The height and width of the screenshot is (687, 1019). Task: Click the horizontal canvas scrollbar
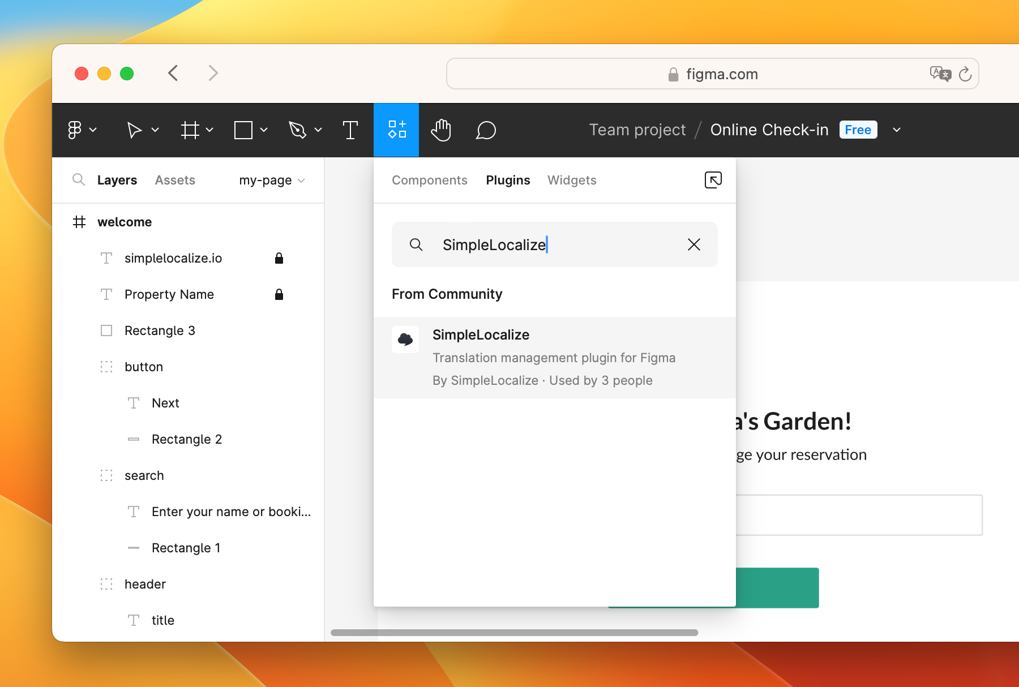click(514, 633)
